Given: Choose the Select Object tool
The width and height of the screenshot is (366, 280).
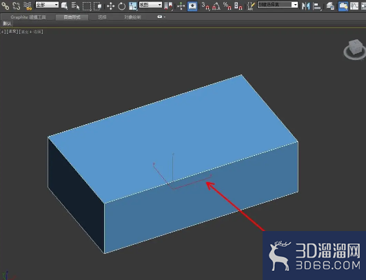Looking at the screenshot, I should coord(64,6).
